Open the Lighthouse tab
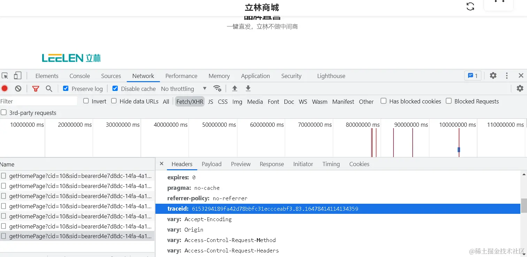 (331, 76)
